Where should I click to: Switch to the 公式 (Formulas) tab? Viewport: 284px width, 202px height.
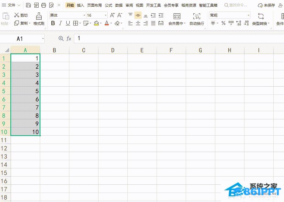point(109,5)
